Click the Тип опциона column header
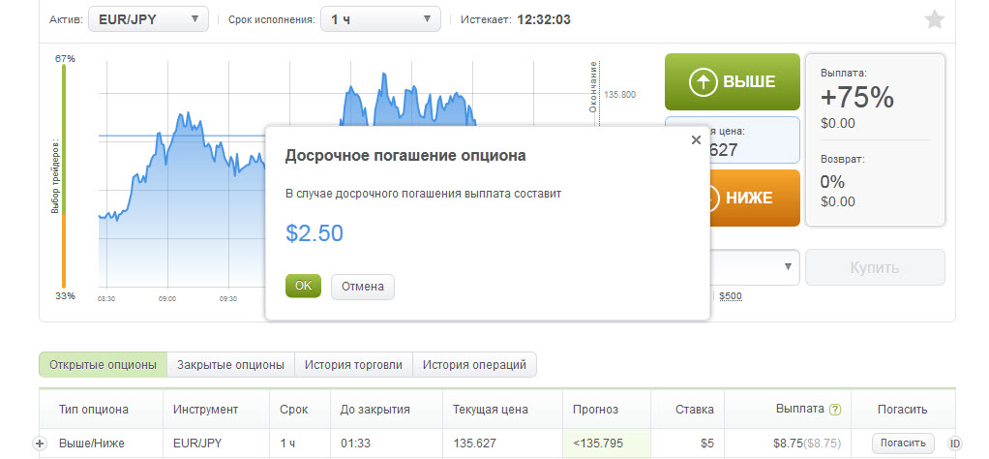Image resolution: width=989 pixels, height=459 pixels. pos(93,409)
